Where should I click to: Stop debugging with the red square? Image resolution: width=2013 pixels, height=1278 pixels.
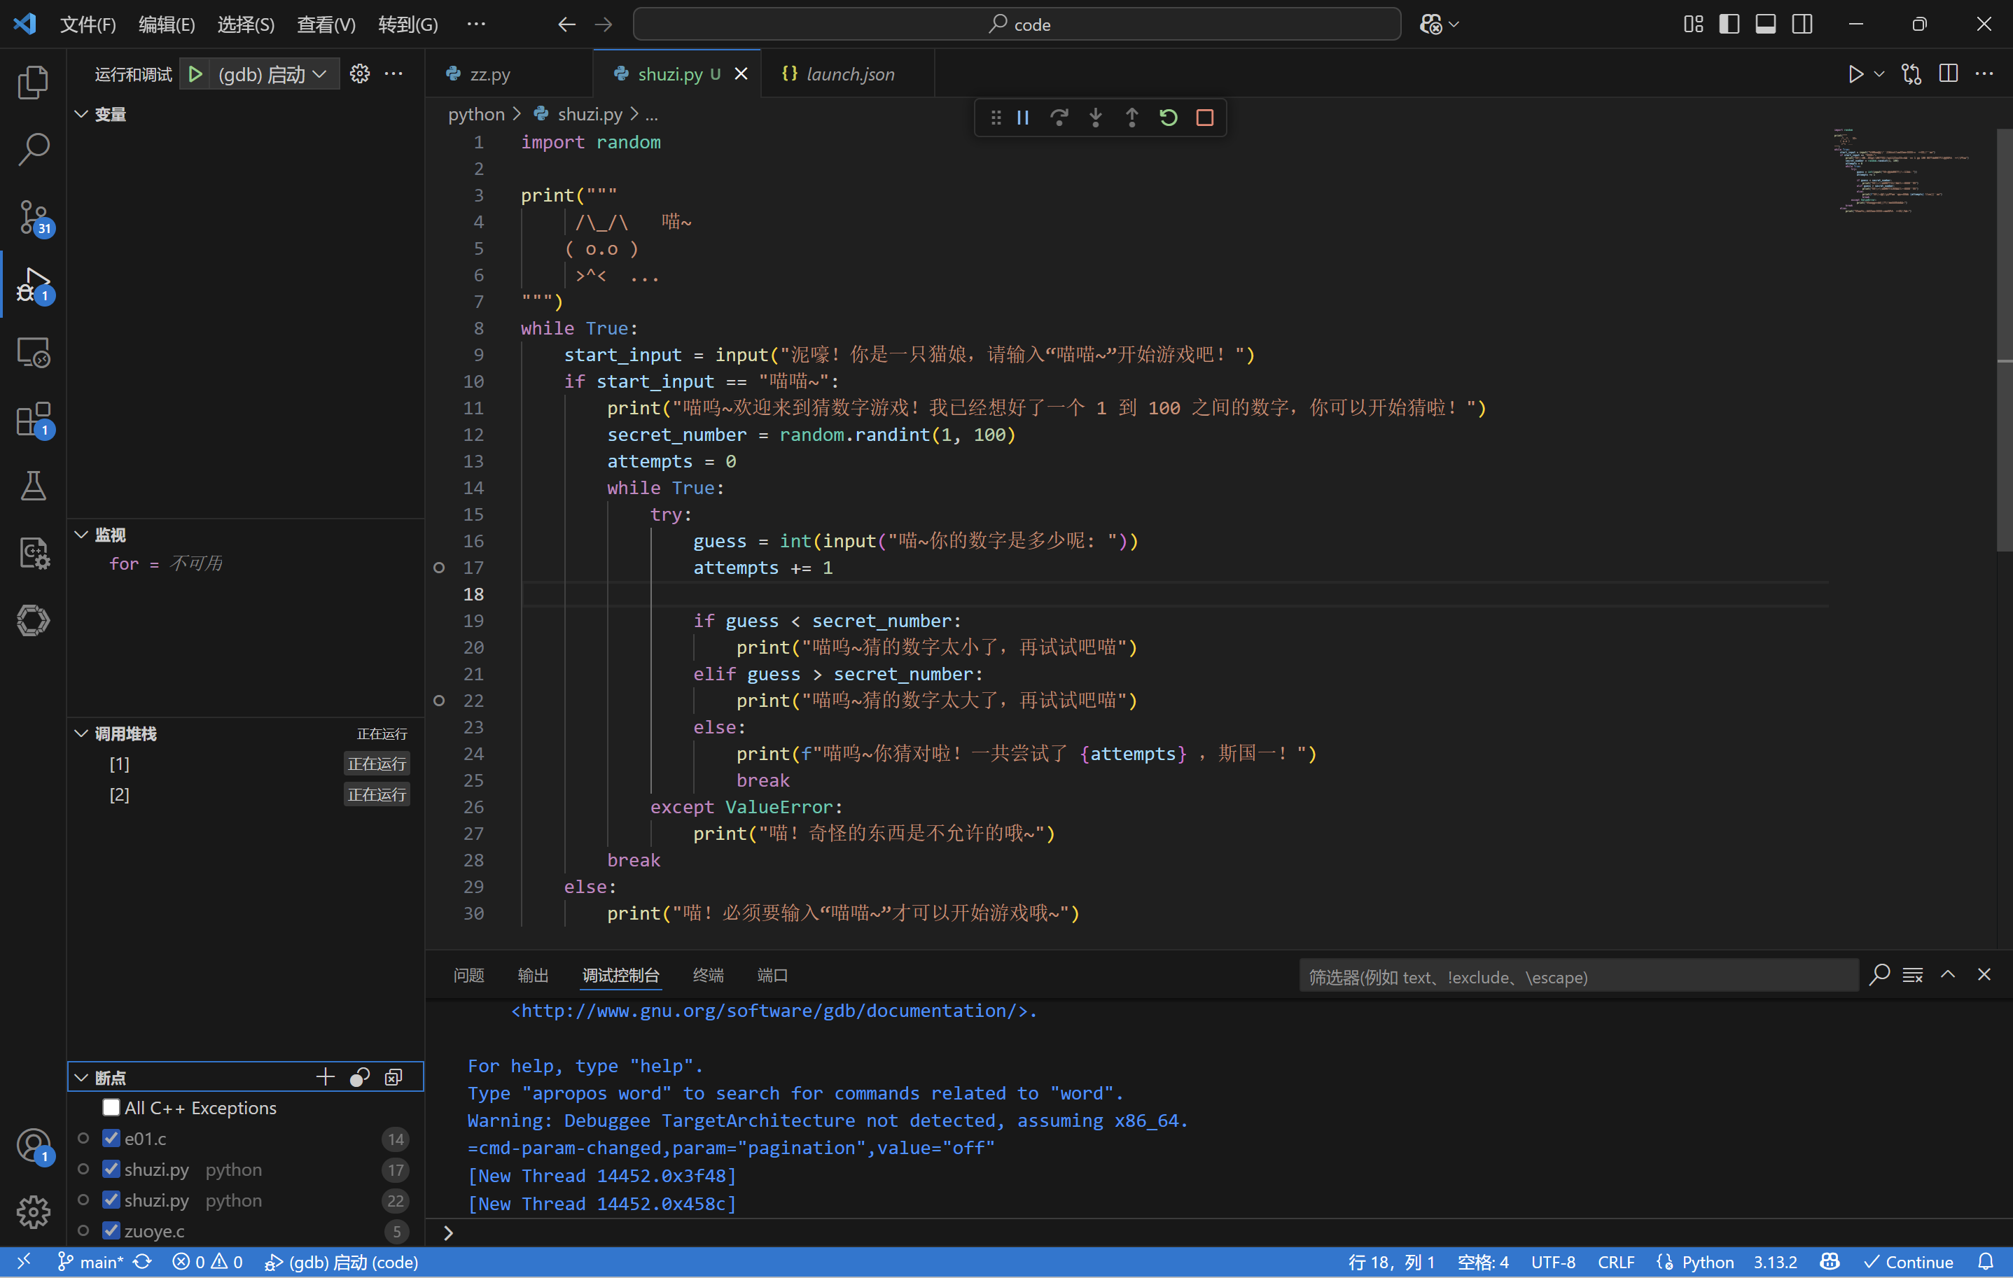click(x=1204, y=118)
